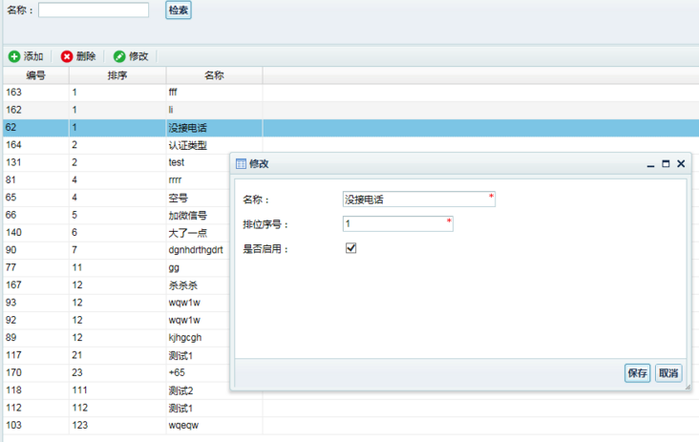The image size is (699, 442).
Task: Select the row named 加微信号
Action: [x=116, y=215]
